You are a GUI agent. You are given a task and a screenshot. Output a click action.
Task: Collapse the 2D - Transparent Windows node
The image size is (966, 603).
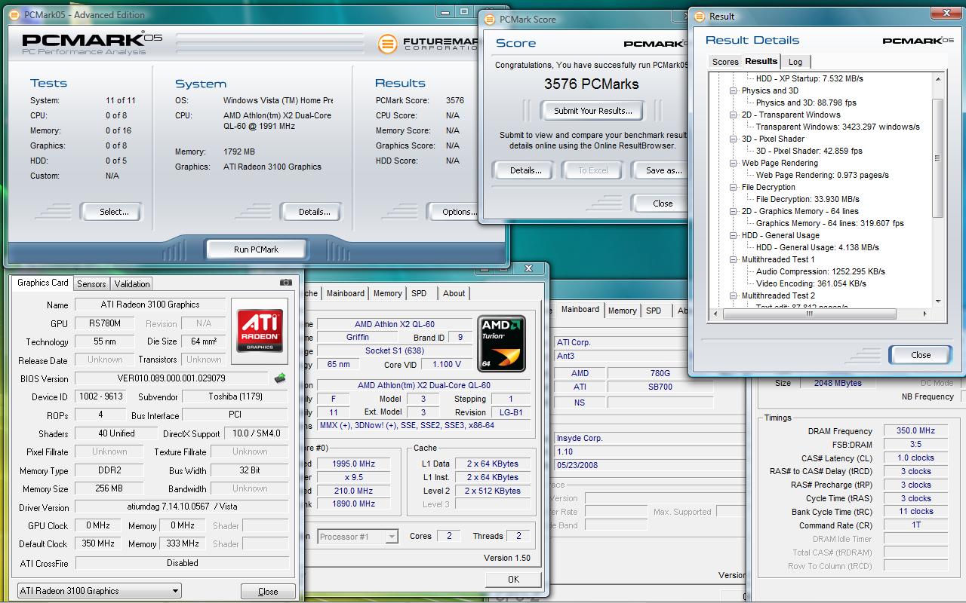[x=734, y=115]
